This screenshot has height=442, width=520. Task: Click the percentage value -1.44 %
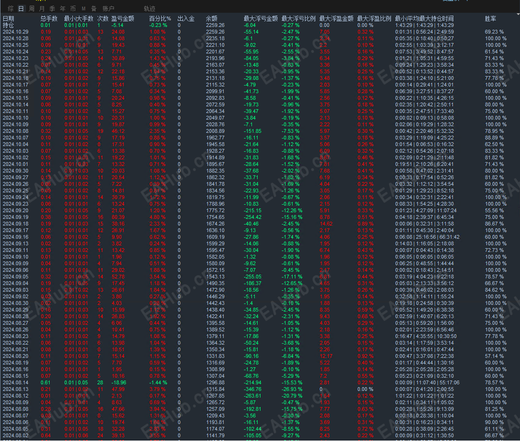(x=158, y=382)
